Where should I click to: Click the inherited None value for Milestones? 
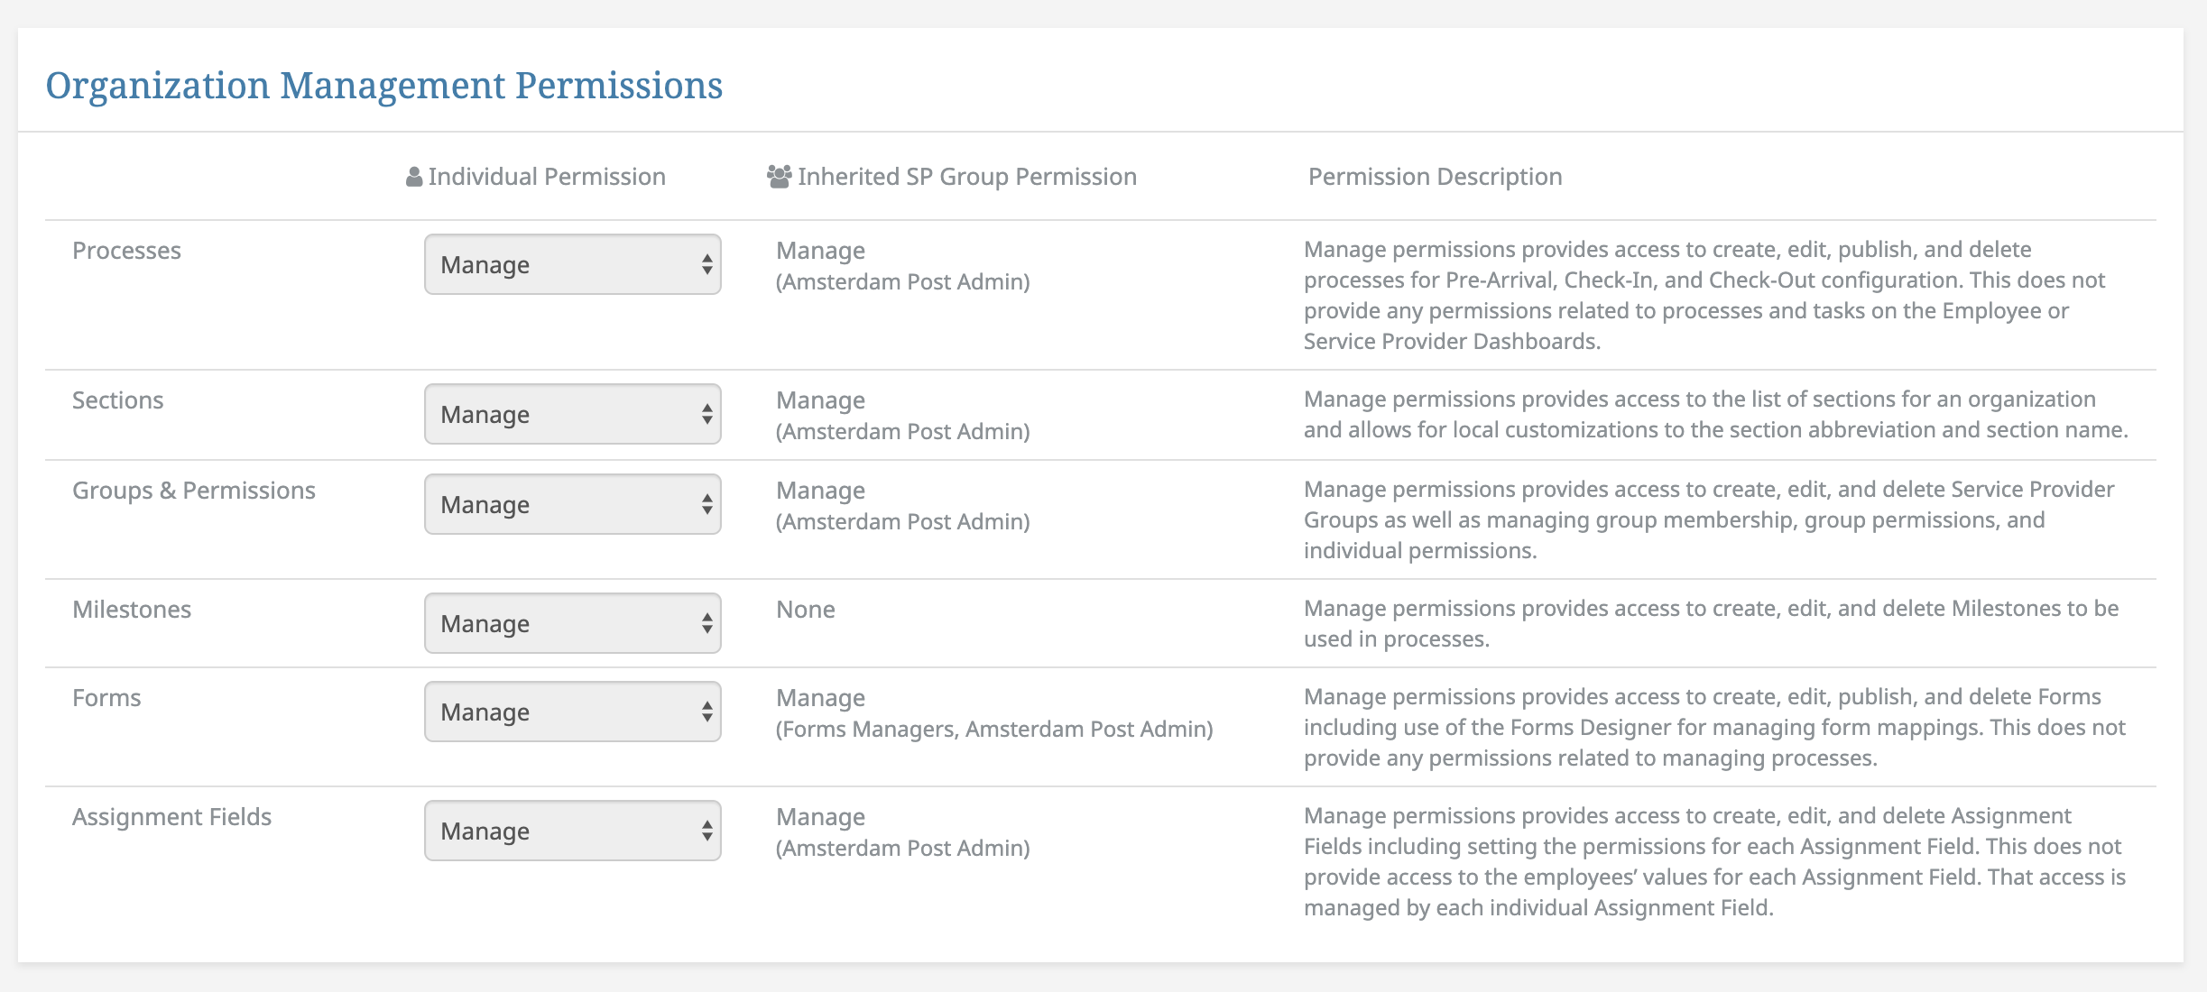point(806,610)
